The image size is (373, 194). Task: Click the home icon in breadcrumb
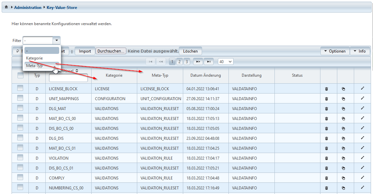[6, 7]
